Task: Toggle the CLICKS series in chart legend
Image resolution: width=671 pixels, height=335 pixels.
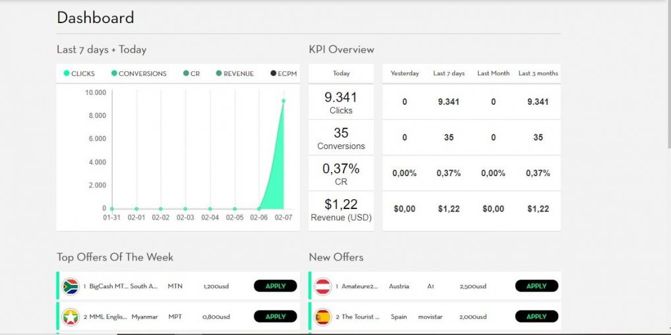Action: pyautogui.click(x=79, y=74)
